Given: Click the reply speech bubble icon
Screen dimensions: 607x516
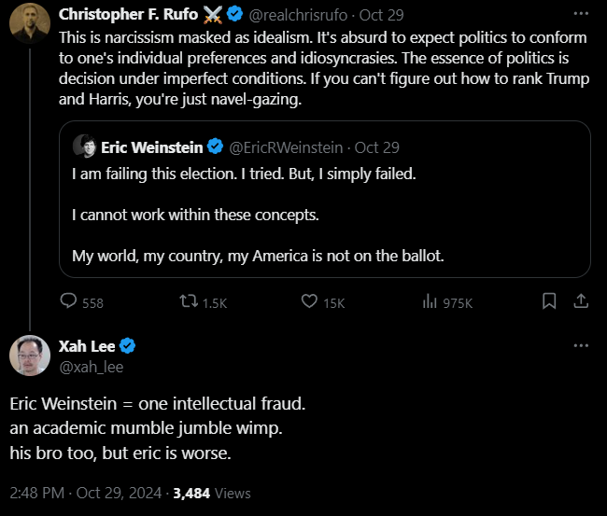Looking at the screenshot, I should pos(68,302).
